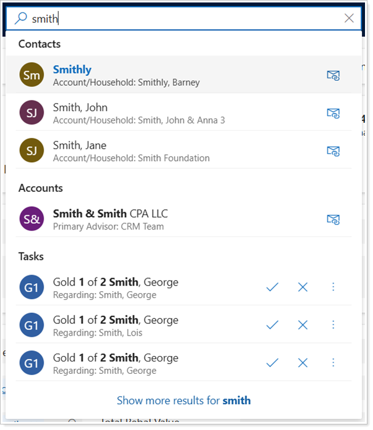Click the S& avatar for Smith & Smith
Image resolution: width=373 pixels, height=430 pixels.
[x=31, y=219]
